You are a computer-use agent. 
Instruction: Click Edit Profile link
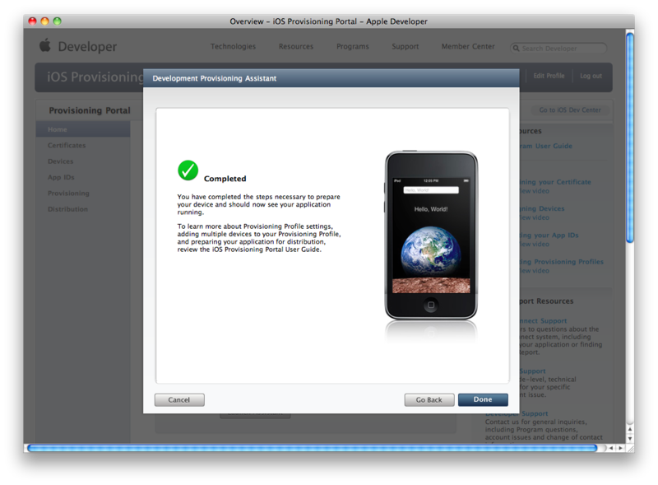(x=549, y=76)
